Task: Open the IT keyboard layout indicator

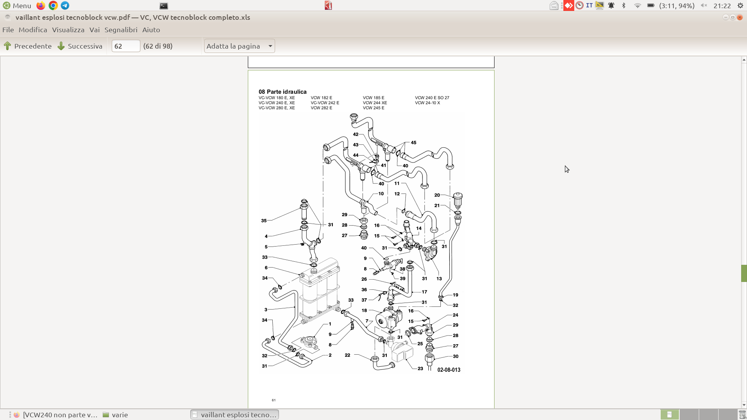Action: (589, 5)
